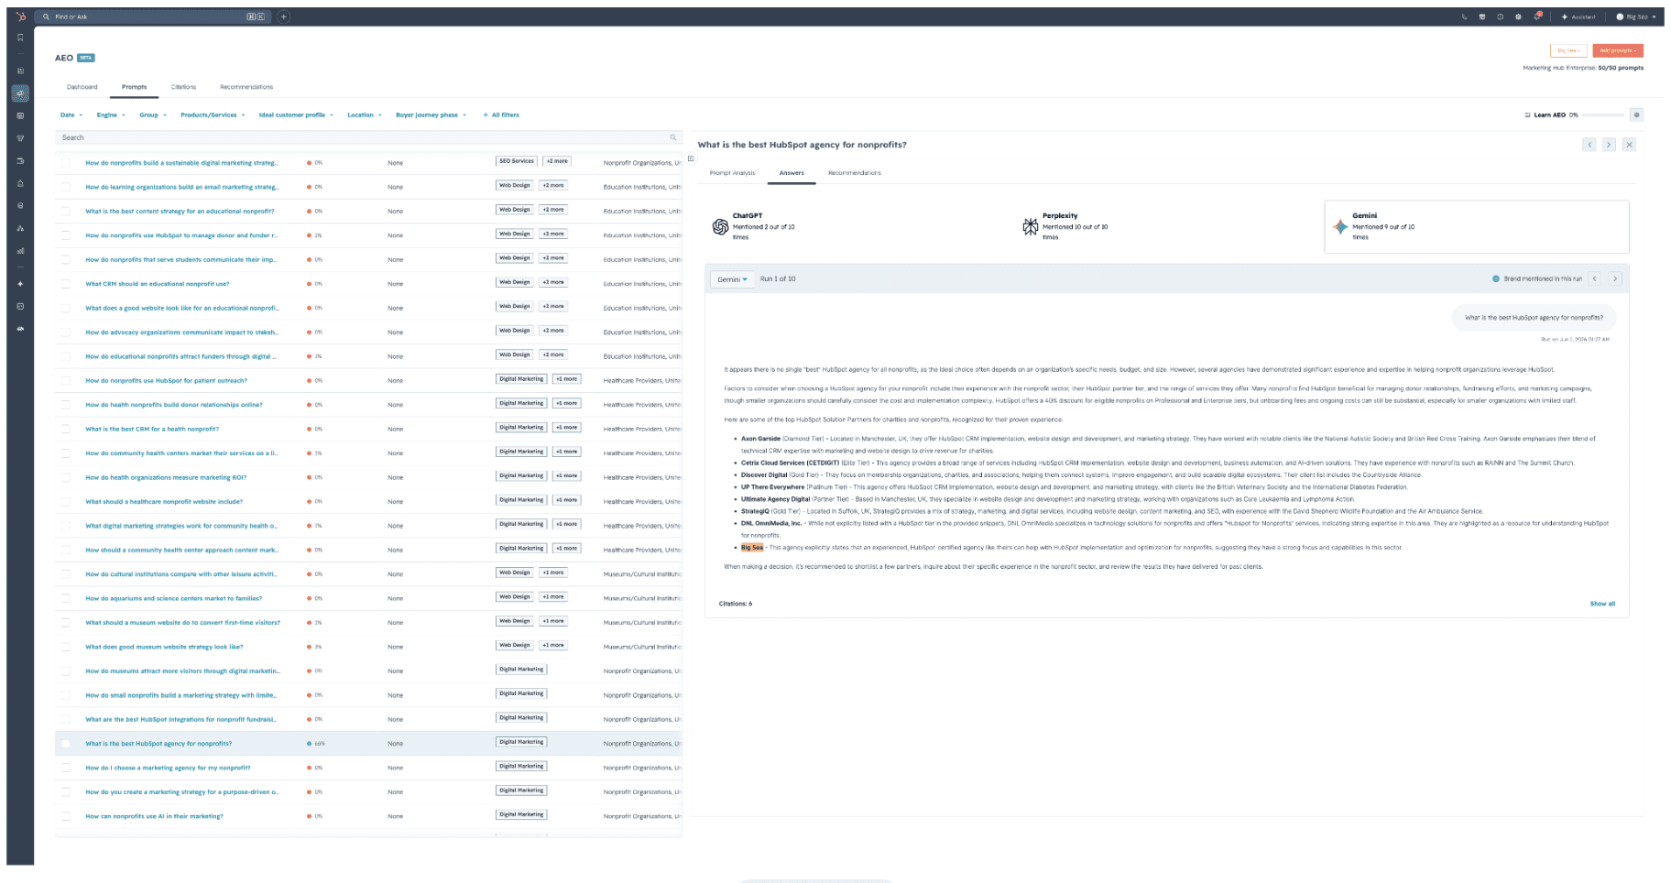Open the reporting bar chart sidebar icon
This screenshot has width=1671, height=883.
20,251
